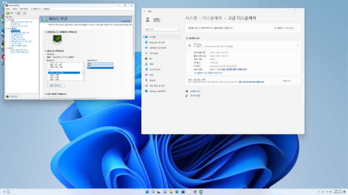This screenshot has width=348, height=195.
Task: Collapse the 비디오 tree node
Action: (7, 48)
